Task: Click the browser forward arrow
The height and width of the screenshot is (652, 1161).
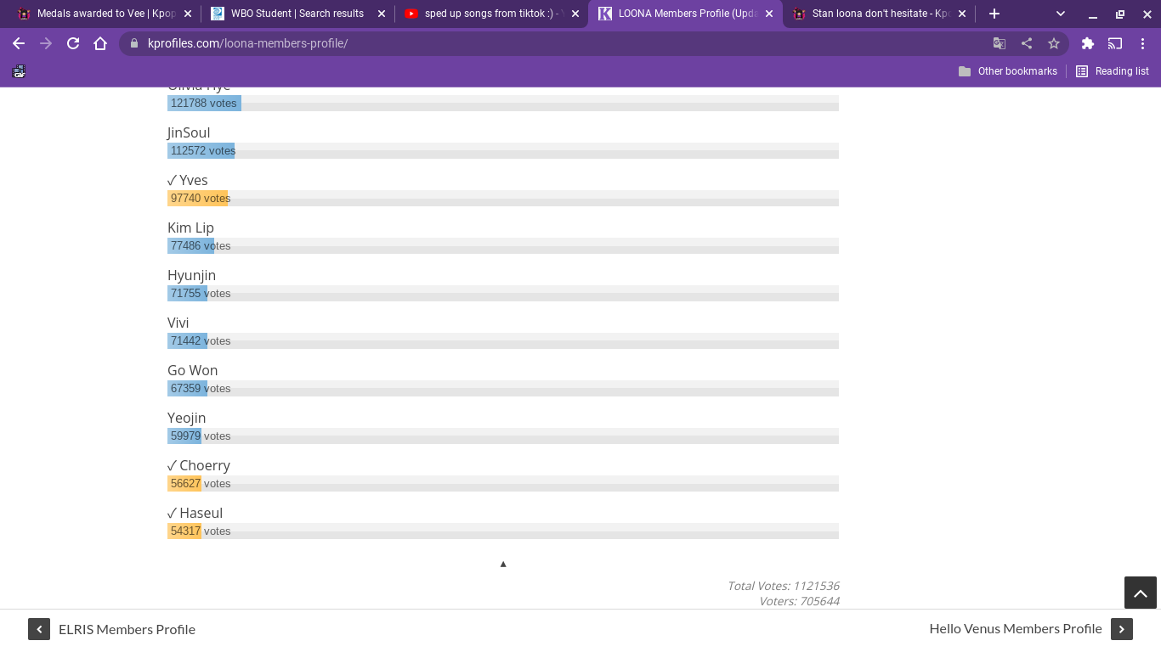Action: pyautogui.click(x=46, y=43)
